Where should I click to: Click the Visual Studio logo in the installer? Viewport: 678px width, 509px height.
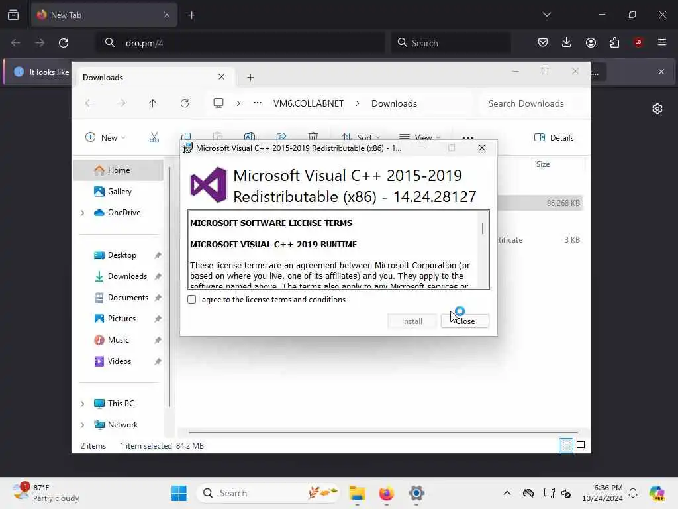tap(209, 185)
